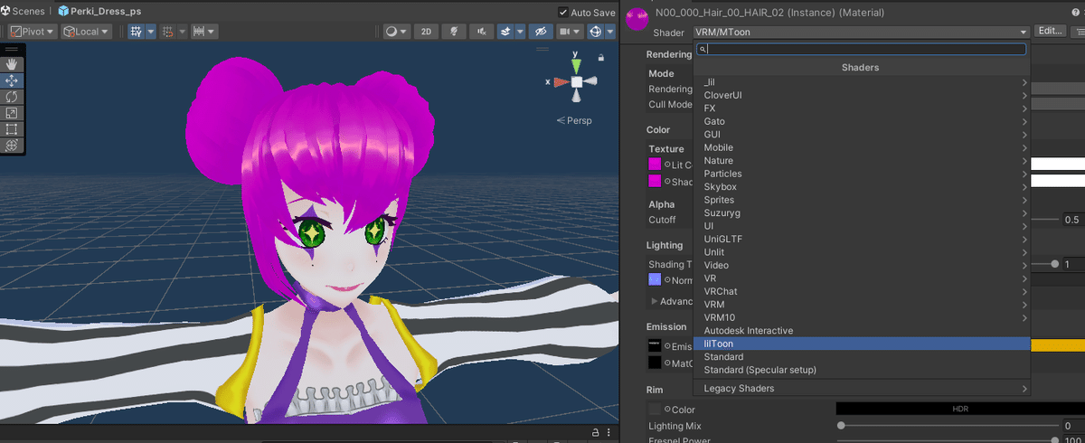Click the scene draw mode sphere icon
Screen dimensions: 1085x443
(392, 31)
